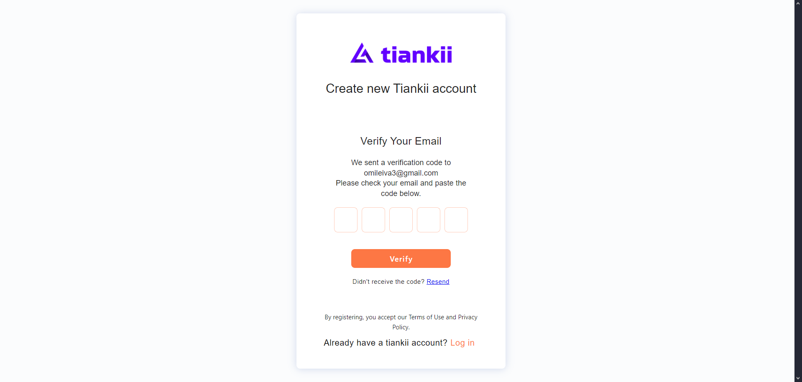Click the Create new Tiankii account heading

point(401,89)
